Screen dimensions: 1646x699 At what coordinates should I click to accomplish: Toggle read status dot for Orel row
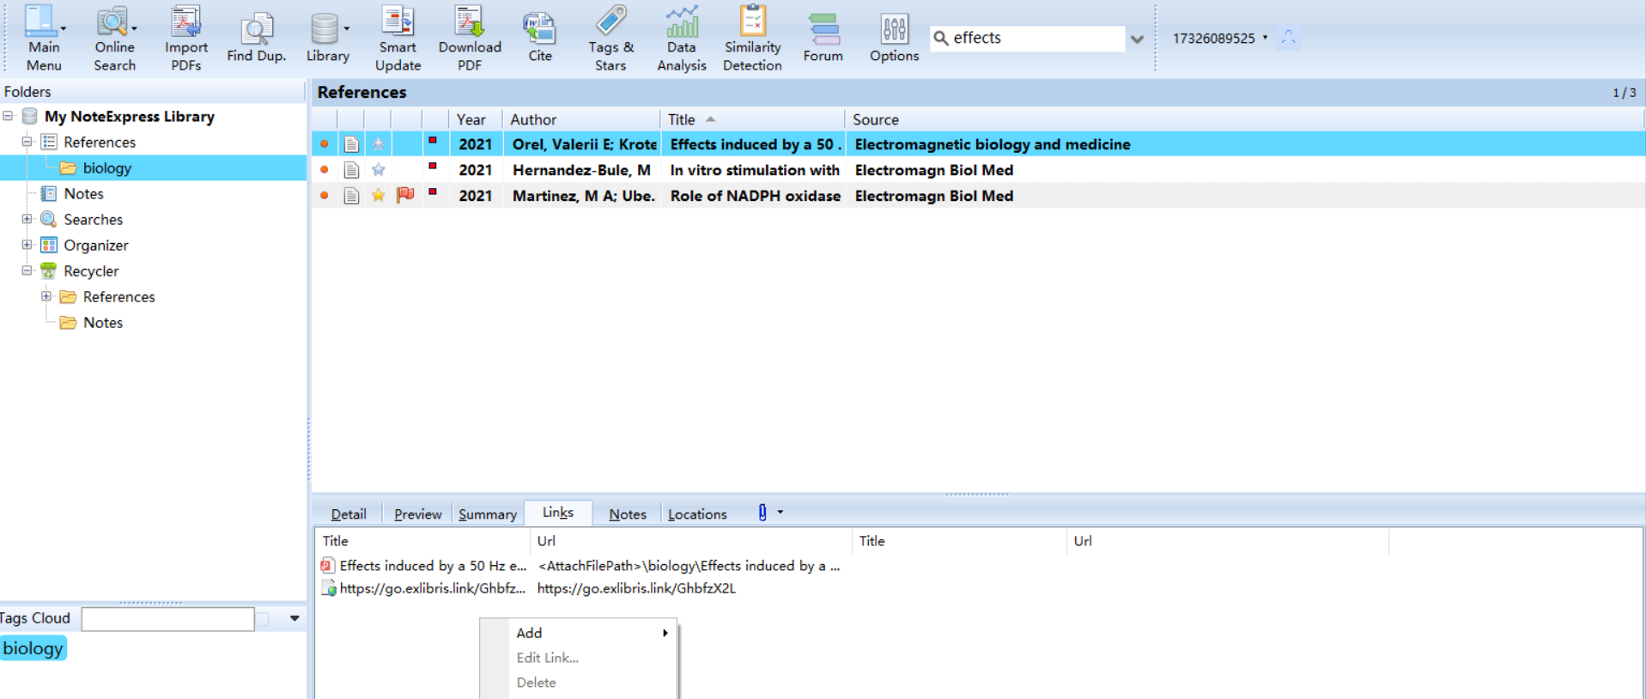click(324, 144)
